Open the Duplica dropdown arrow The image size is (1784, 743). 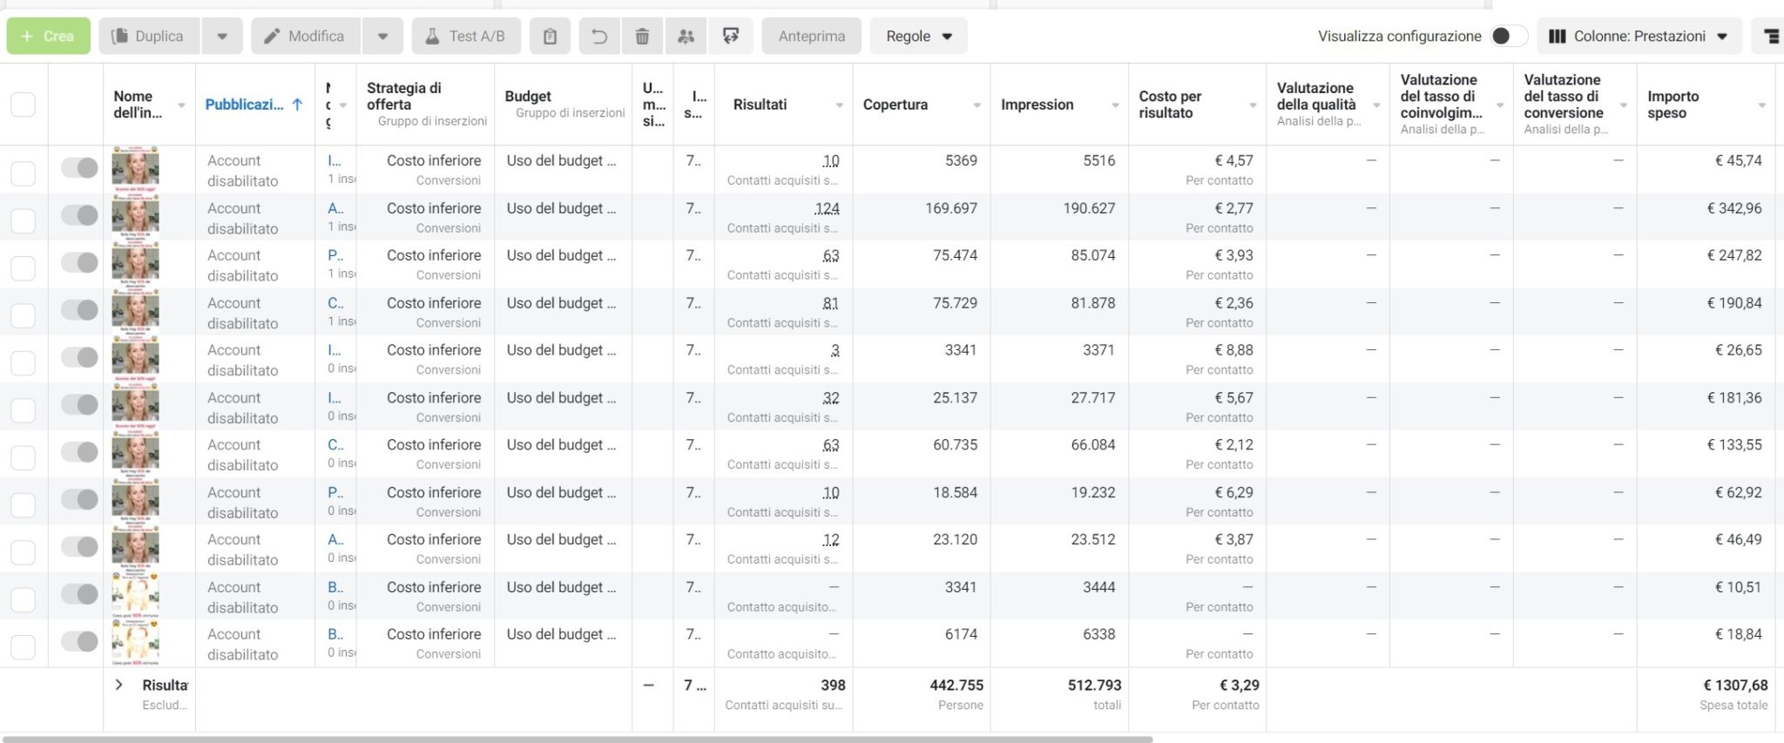click(222, 37)
